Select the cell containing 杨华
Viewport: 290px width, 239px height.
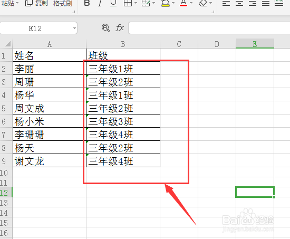pos(50,95)
